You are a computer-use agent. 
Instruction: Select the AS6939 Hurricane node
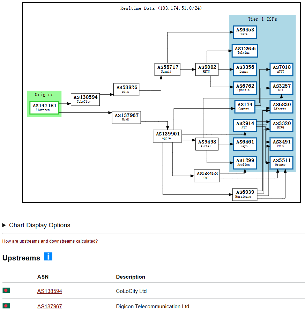(x=245, y=194)
